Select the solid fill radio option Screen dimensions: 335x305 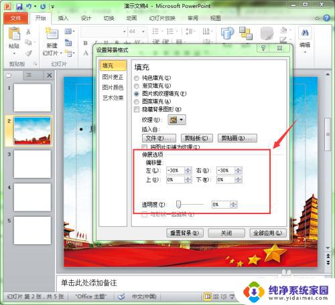[137, 78]
